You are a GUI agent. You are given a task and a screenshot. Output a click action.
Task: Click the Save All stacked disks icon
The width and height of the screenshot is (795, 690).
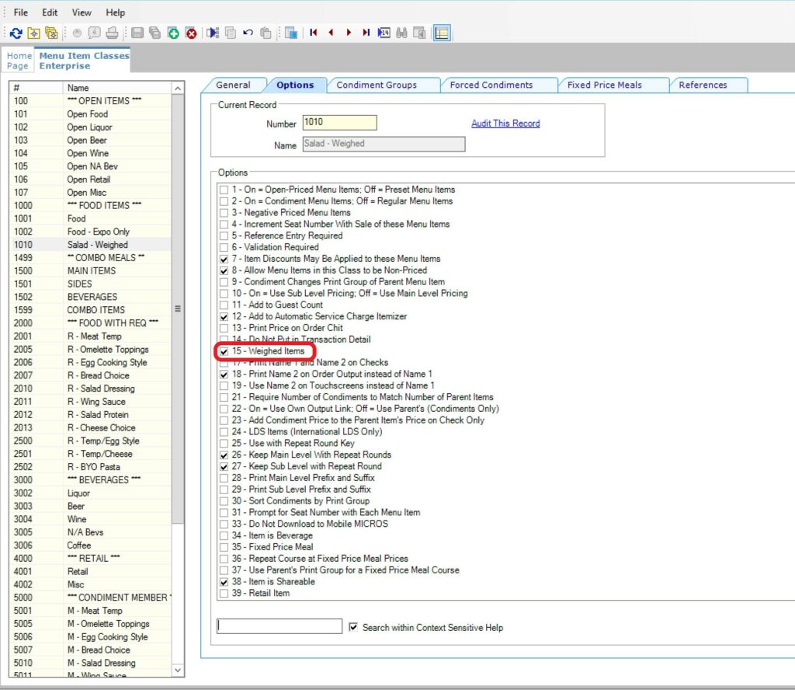(155, 33)
